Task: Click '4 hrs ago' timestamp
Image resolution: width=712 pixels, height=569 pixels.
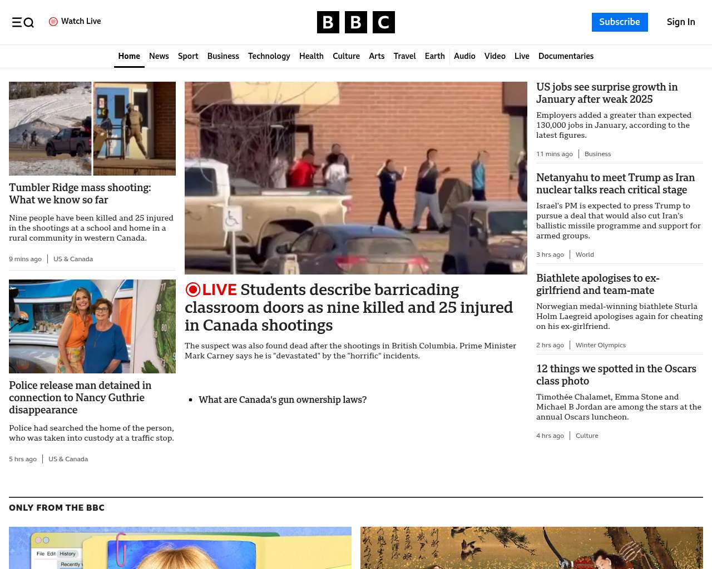Action: click(x=550, y=436)
